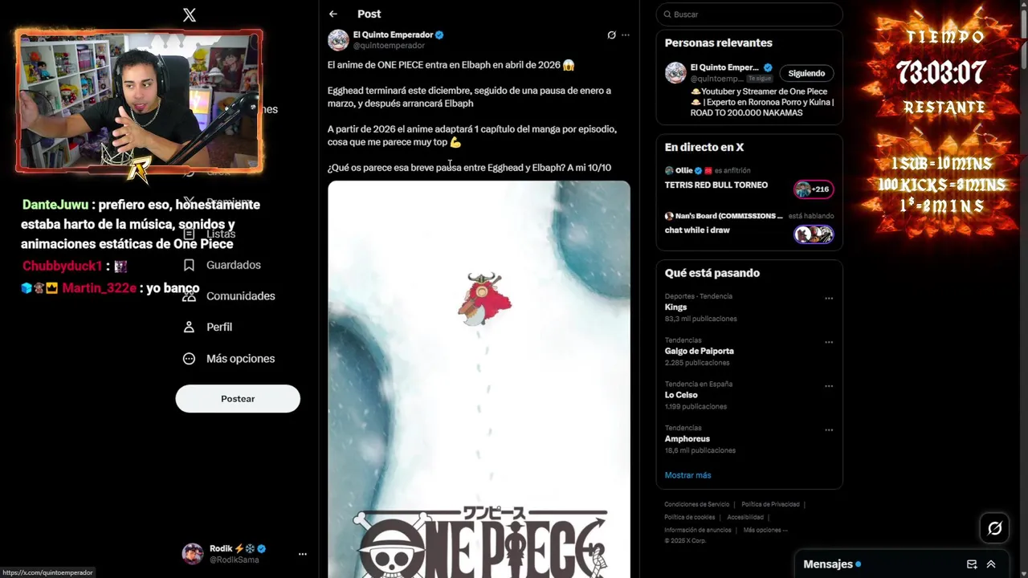Viewport: 1028px width, 578px height.
Task: Open the three-dot menu on the post
Action: [x=626, y=35]
